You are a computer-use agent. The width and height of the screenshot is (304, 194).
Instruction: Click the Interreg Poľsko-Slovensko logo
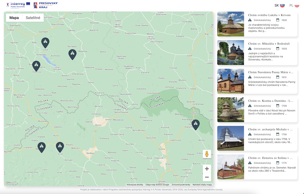pyautogui.click(x=18, y=5)
